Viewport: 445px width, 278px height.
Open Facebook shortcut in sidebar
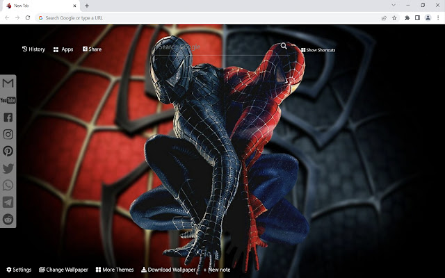pyautogui.click(x=8, y=117)
